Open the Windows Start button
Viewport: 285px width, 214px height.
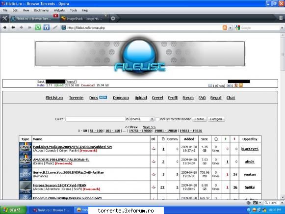13,210
